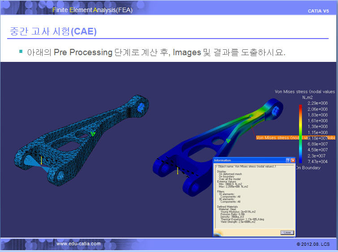
Task: Open the www.edu-catia.com link
Action: [x=78, y=243]
